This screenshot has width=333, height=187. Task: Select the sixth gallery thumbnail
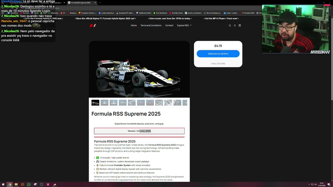click(141, 103)
